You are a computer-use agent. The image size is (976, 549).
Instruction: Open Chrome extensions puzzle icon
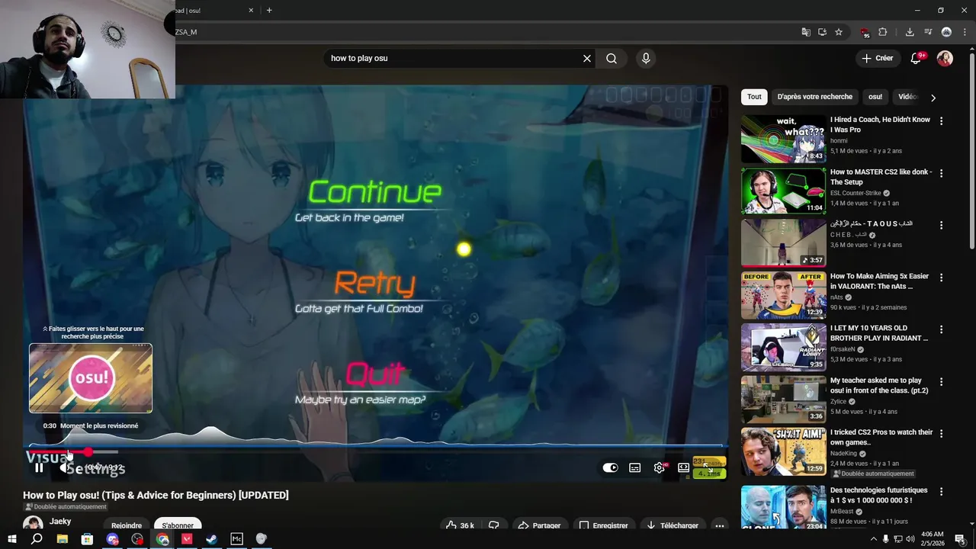click(x=883, y=32)
